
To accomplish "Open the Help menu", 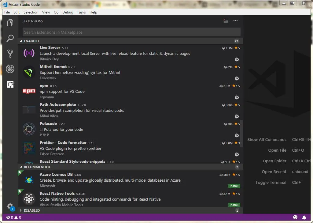I will (93, 12).
